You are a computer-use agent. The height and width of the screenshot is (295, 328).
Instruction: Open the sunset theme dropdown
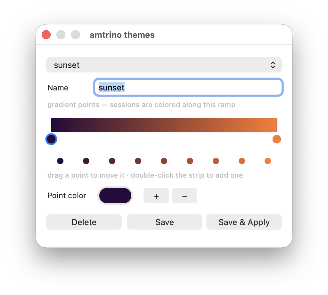[x=164, y=65]
